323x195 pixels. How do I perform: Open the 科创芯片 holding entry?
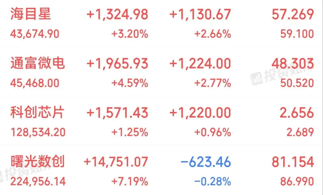pos(161,121)
